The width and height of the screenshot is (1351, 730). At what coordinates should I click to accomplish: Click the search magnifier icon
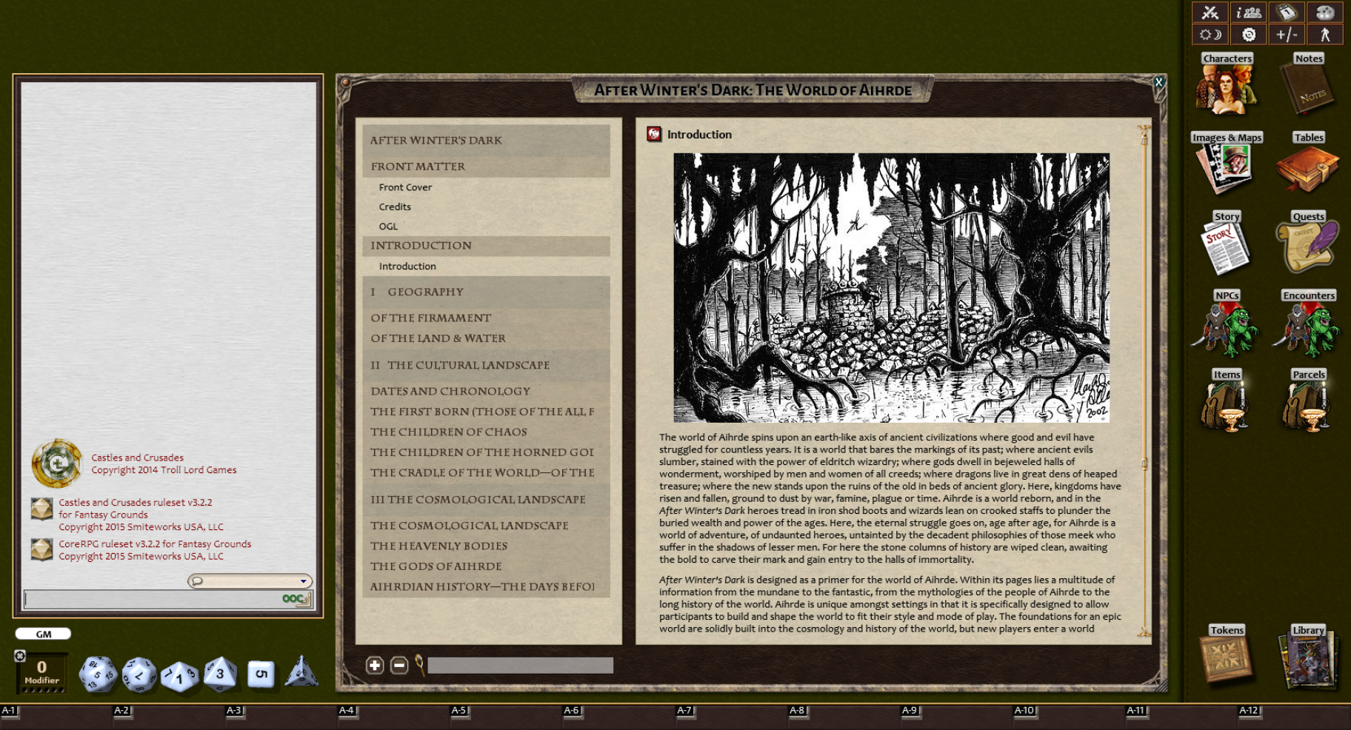tap(419, 665)
